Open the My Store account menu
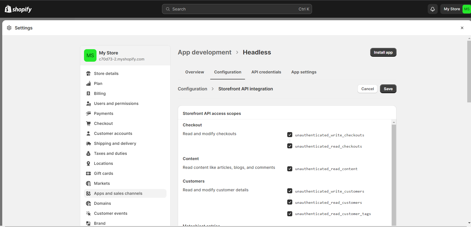The width and height of the screenshot is (471, 227). point(455,9)
